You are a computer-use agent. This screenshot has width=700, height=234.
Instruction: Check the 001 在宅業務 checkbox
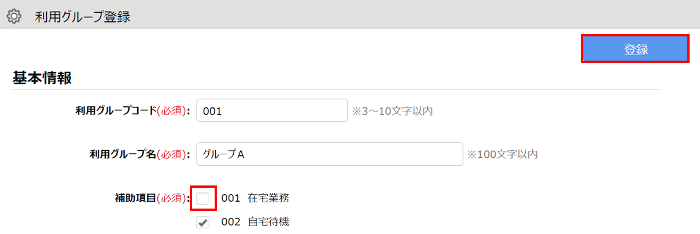tap(202, 199)
